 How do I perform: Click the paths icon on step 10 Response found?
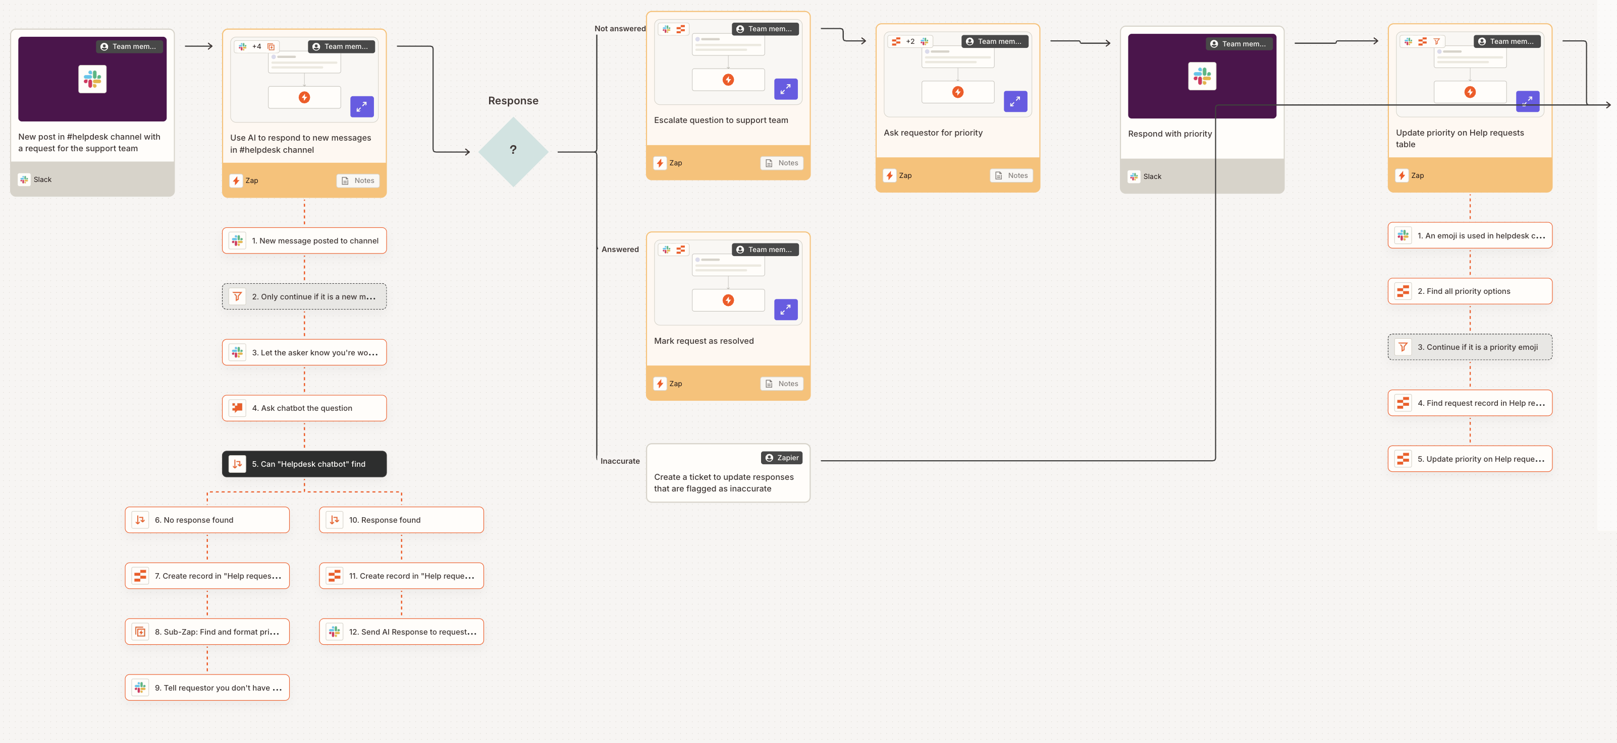point(334,520)
